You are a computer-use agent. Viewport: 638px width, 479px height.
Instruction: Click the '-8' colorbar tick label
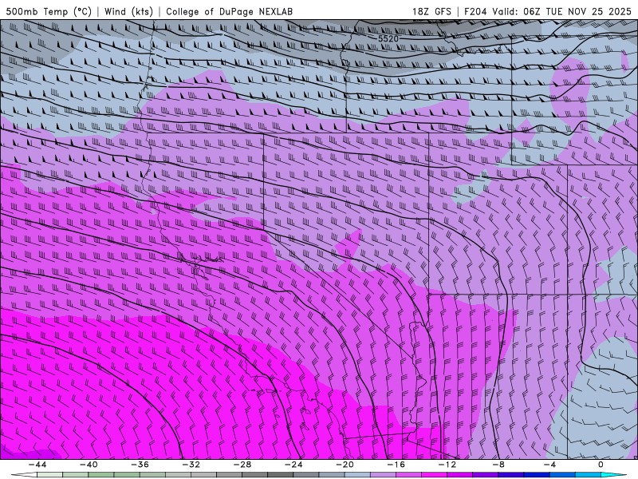[499, 465]
